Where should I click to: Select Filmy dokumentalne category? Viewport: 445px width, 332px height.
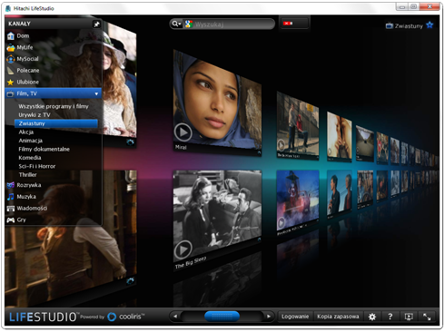coord(44,149)
